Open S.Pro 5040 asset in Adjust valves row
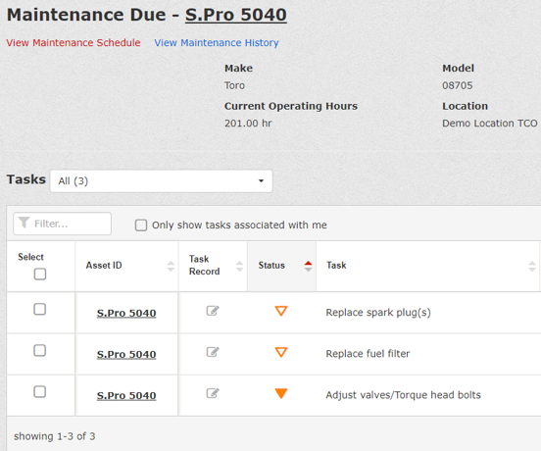The width and height of the screenshot is (541, 451). click(126, 395)
